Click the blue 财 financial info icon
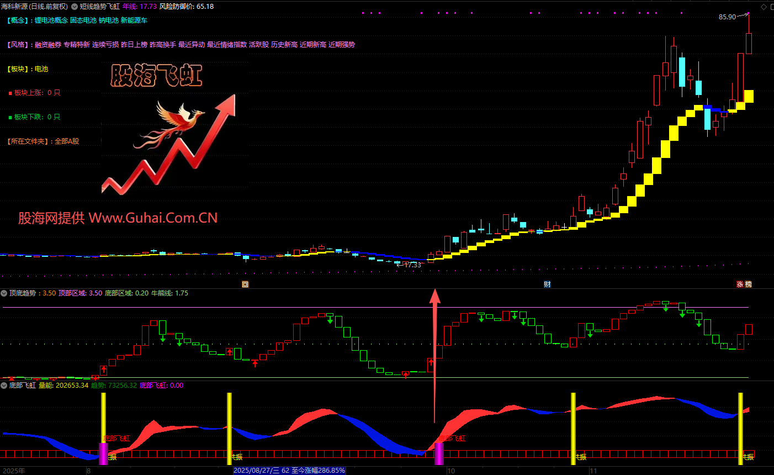 click(547, 284)
